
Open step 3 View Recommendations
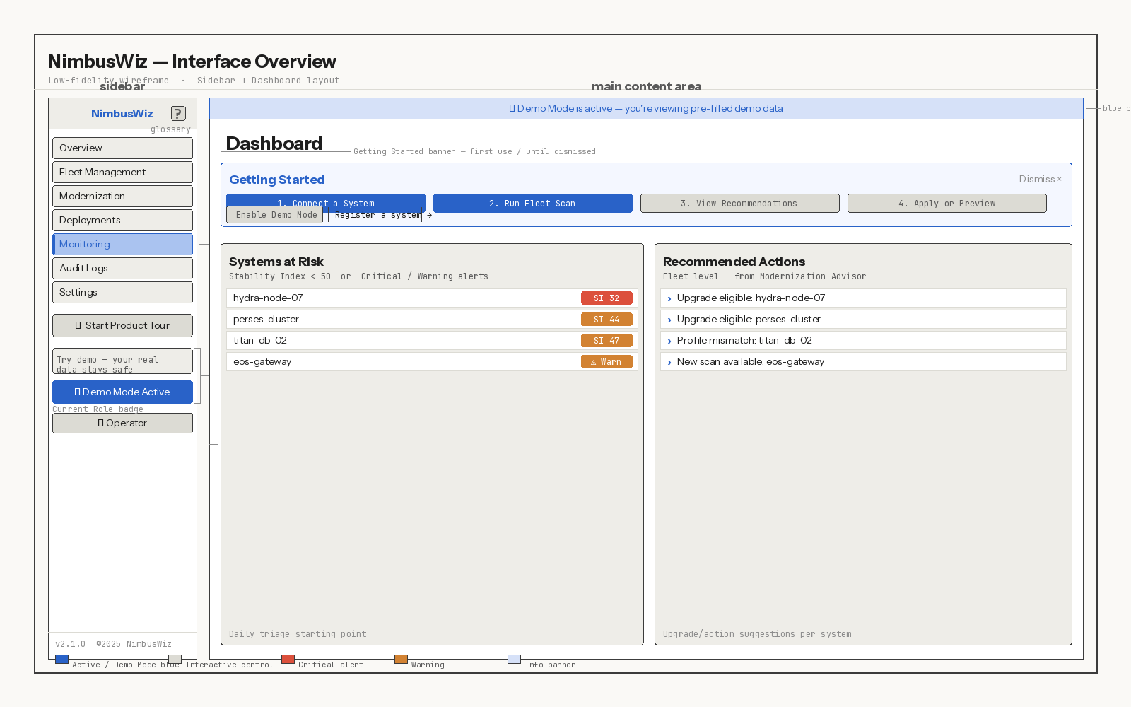pos(739,203)
